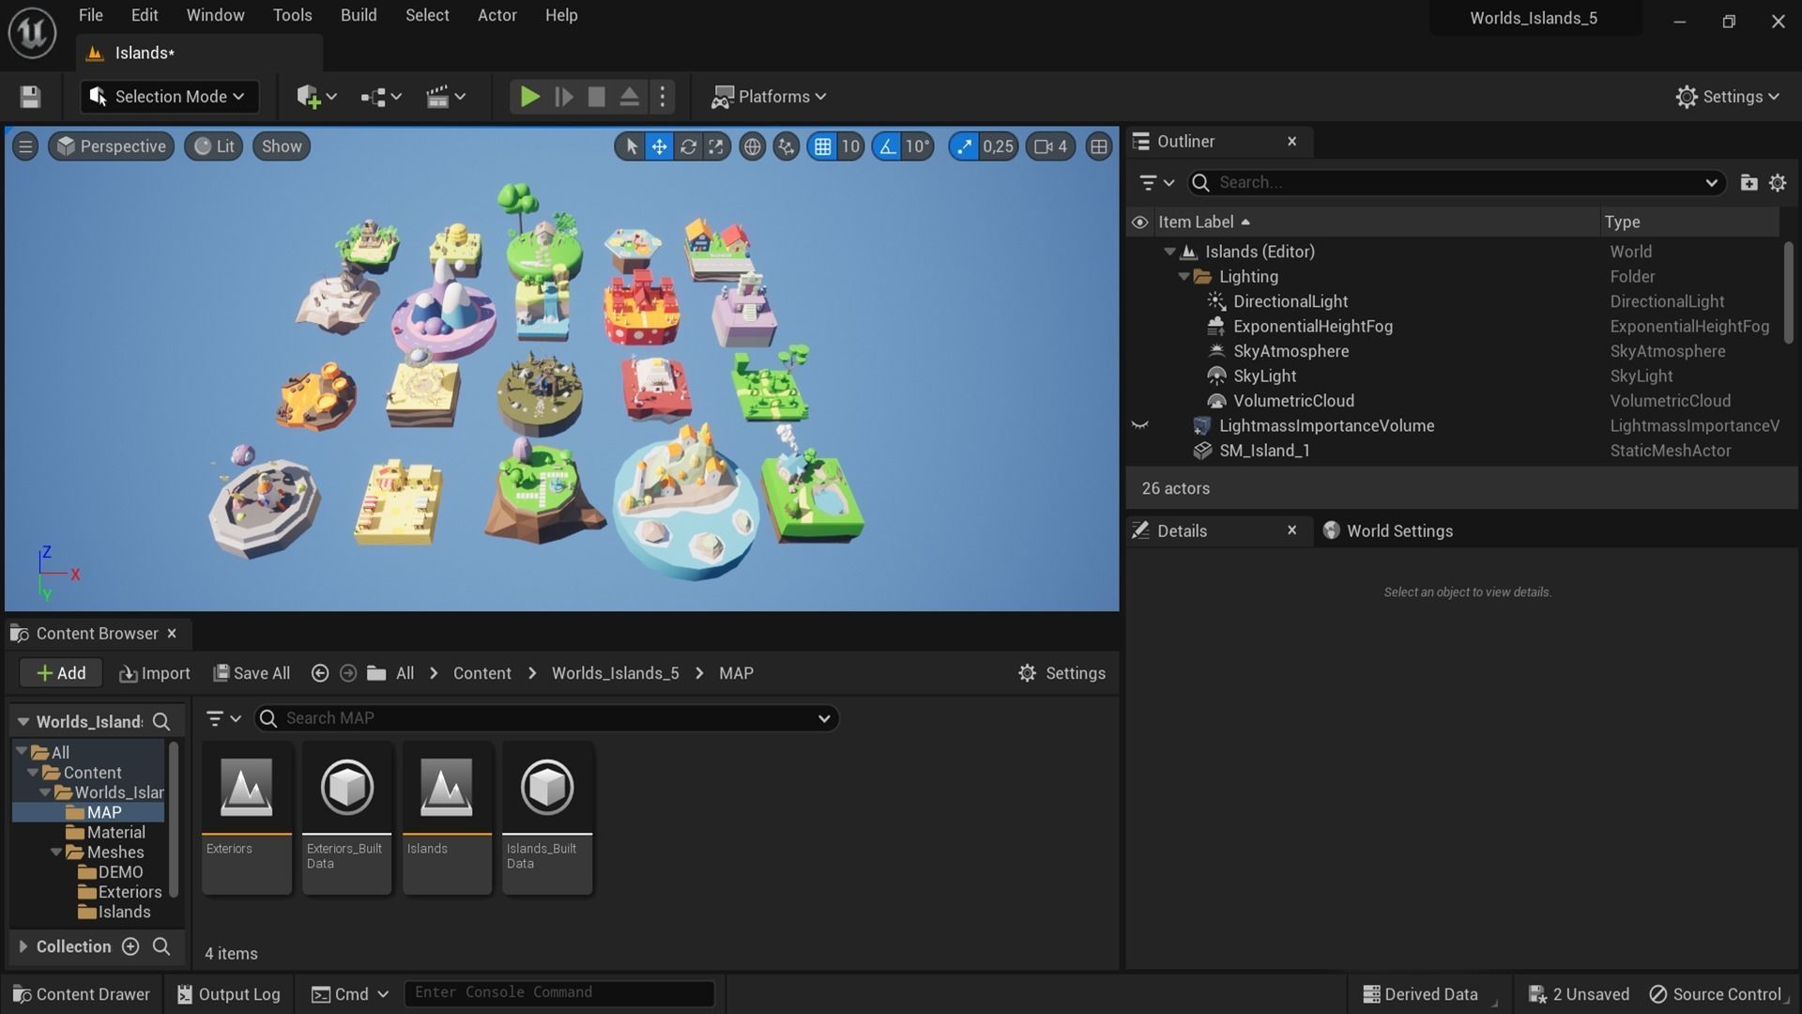Select the rotate transform tool in the viewport
The width and height of the screenshot is (1802, 1014).
point(688,146)
